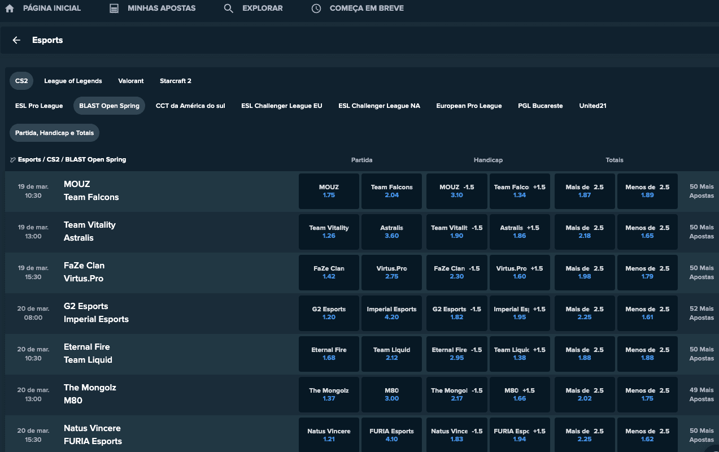Open Eternal Fire vs Team Liquid match

click(88, 353)
